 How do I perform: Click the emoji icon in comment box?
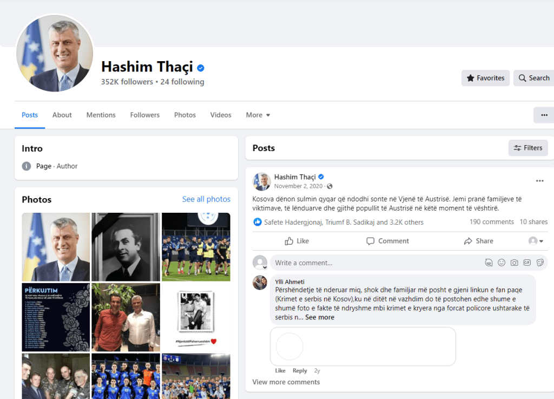(x=502, y=263)
